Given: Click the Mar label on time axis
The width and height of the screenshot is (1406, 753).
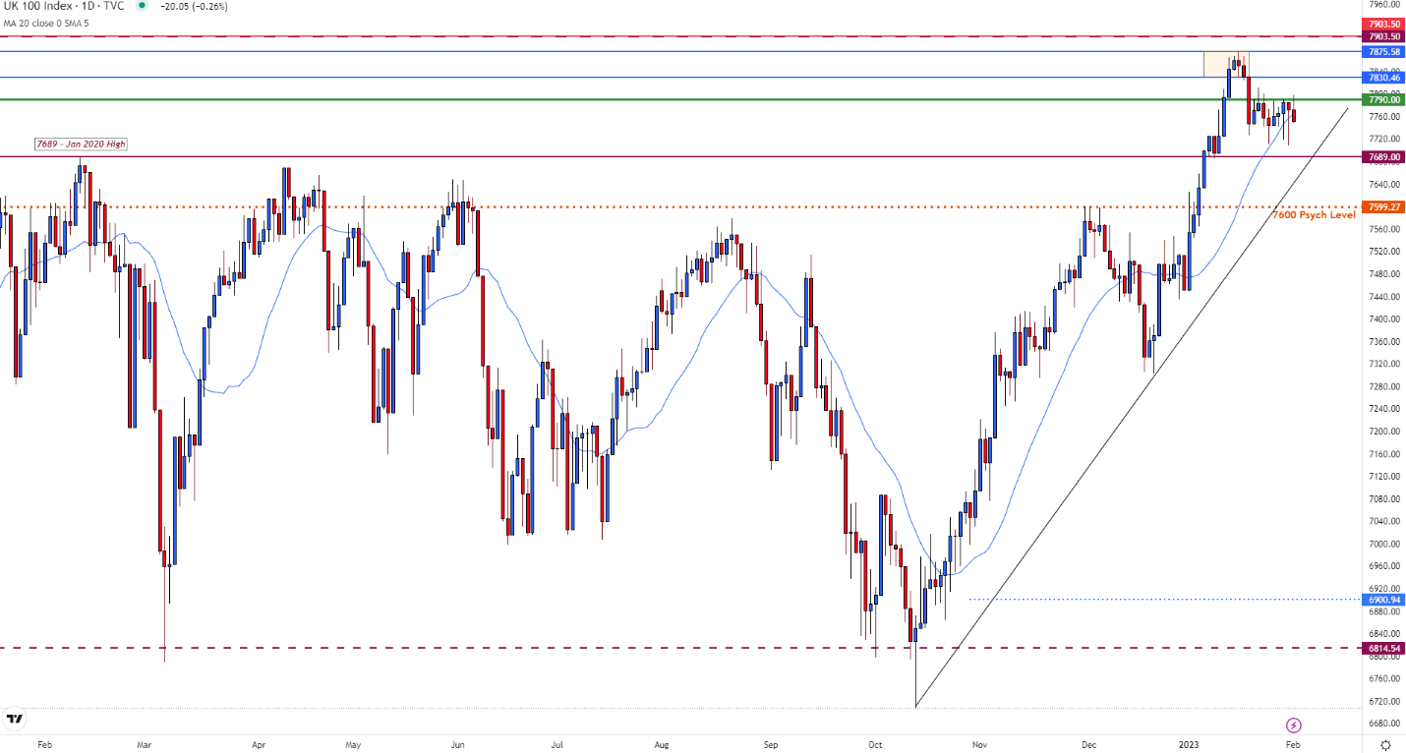Looking at the screenshot, I should [146, 745].
